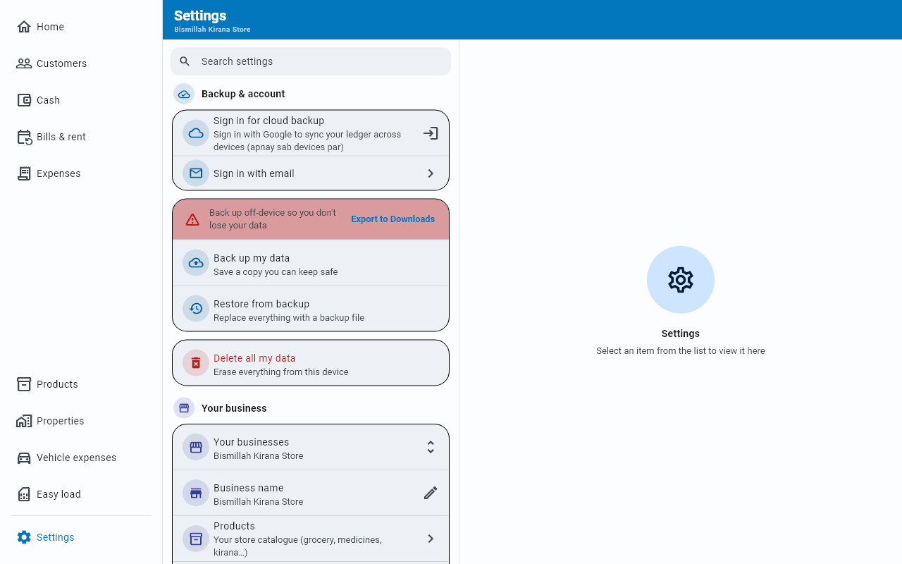Open the Cash page

pyautogui.click(x=81, y=100)
